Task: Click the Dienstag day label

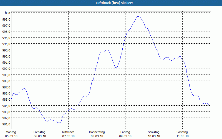Action: point(39,132)
